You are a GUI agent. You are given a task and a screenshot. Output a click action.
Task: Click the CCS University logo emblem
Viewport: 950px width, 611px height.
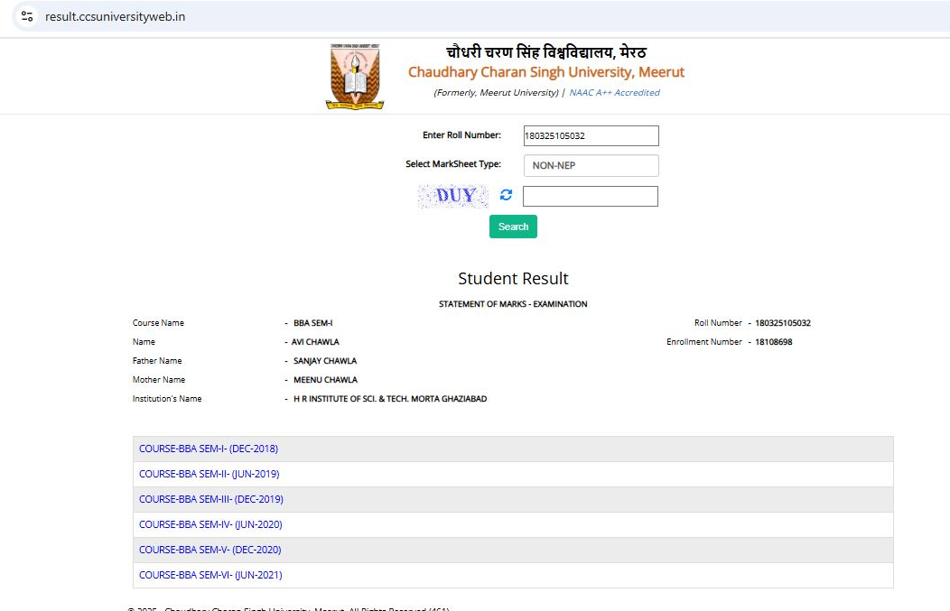tap(355, 77)
